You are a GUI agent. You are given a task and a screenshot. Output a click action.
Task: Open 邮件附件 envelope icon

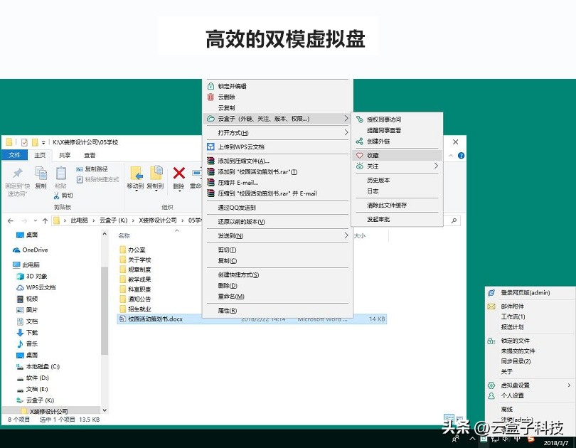click(x=490, y=306)
